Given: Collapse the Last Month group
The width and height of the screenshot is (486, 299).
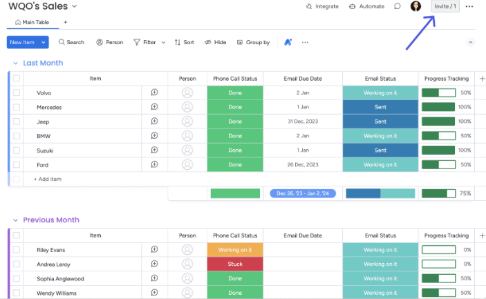Looking at the screenshot, I should (15, 63).
